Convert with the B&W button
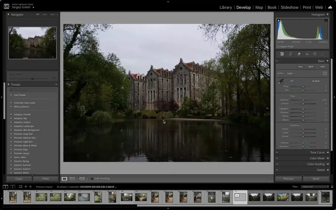This screenshot has height=210, width=336. [x=311, y=67]
